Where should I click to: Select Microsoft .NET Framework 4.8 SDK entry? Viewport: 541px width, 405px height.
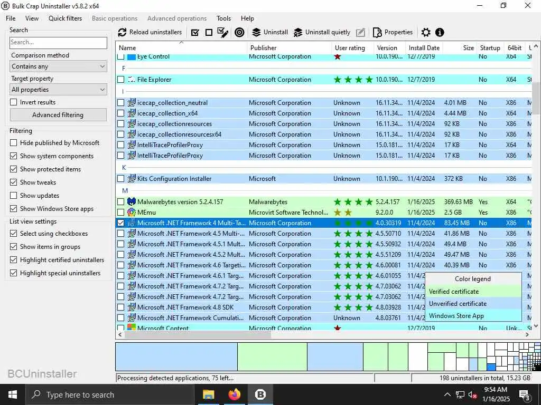pyautogui.click(x=185, y=307)
